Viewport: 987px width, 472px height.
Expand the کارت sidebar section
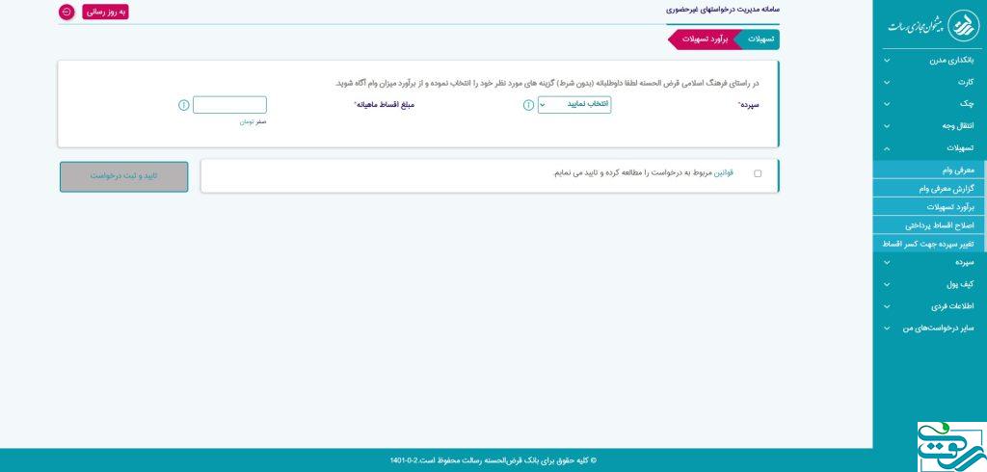point(929,82)
